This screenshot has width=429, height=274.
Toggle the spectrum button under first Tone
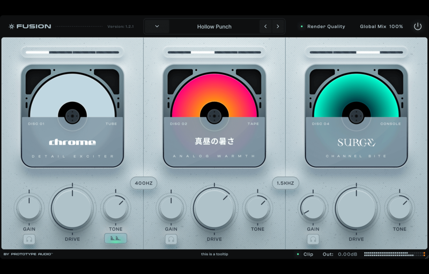115,239
